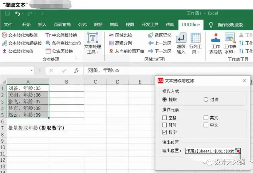Switch to the 公式 ribbon tab
253x173 pixels.
82,25
